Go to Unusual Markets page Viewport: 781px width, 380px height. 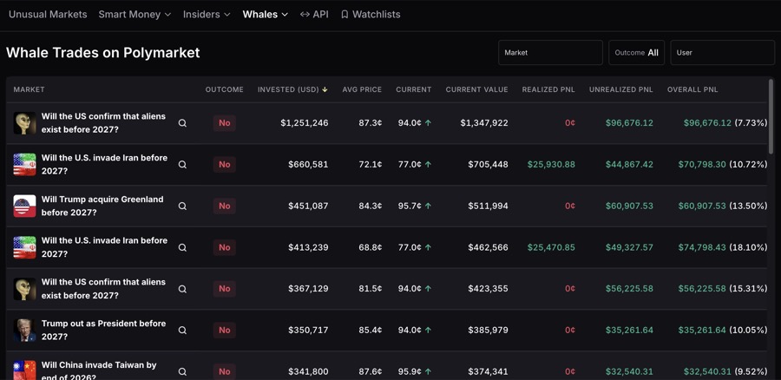(48, 15)
